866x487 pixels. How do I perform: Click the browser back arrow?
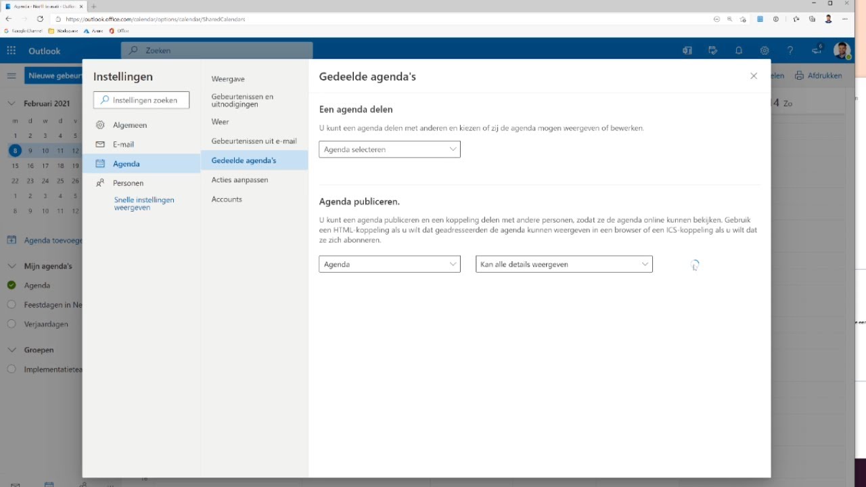(8, 19)
